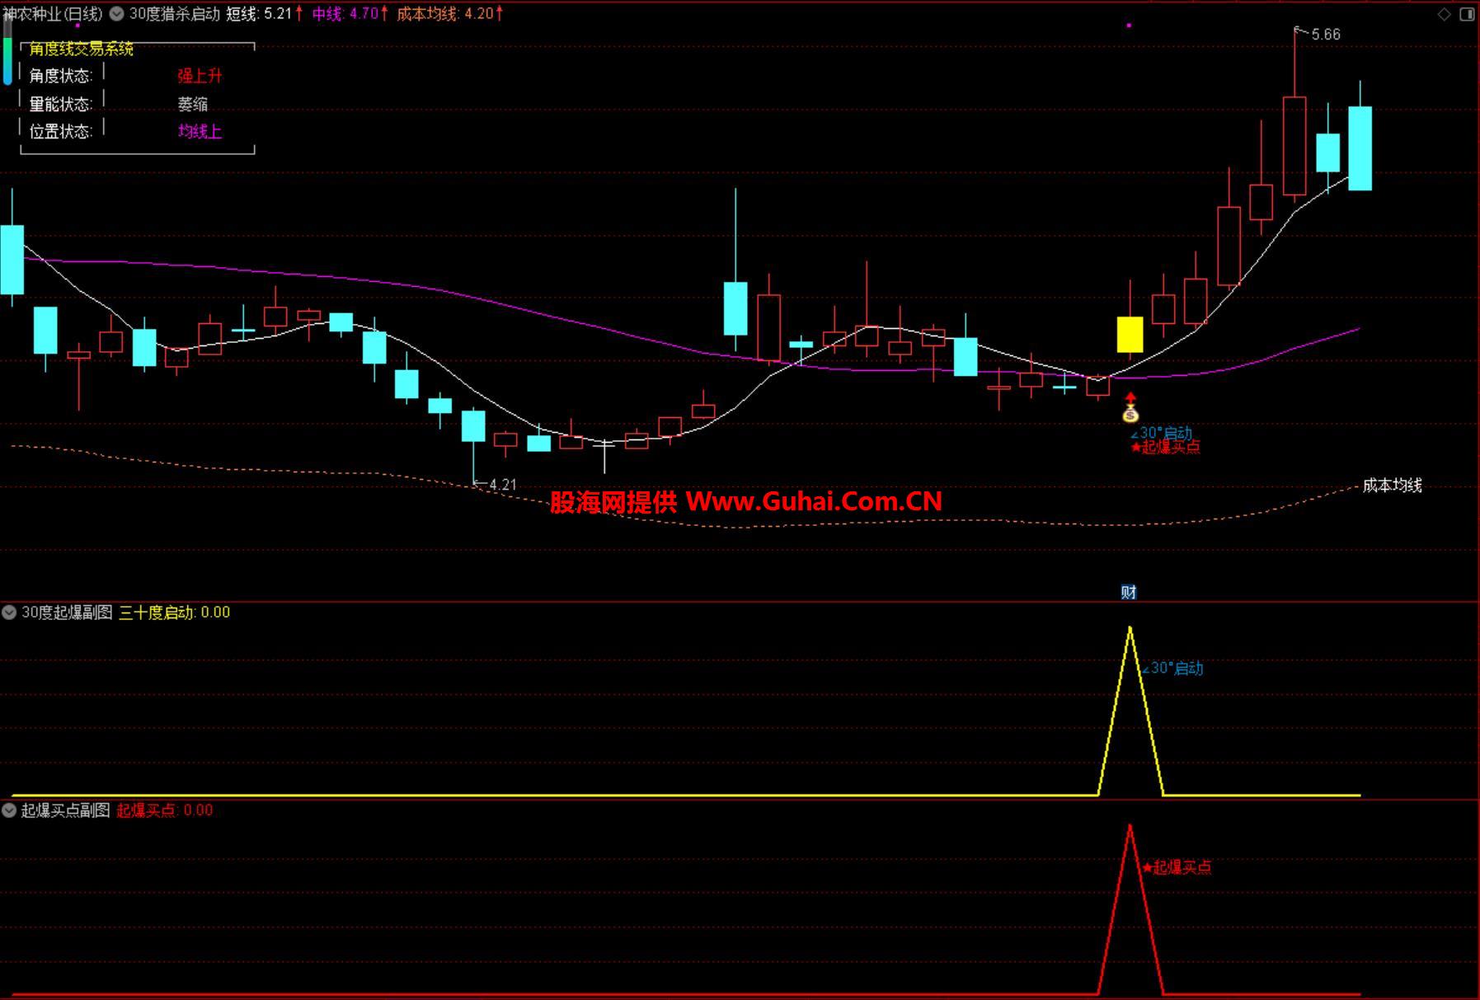Image resolution: width=1480 pixels, height=1000 pixels.
Task: Expand the 30度起爆副图 indicator dropdown
Action: point(10,613)
